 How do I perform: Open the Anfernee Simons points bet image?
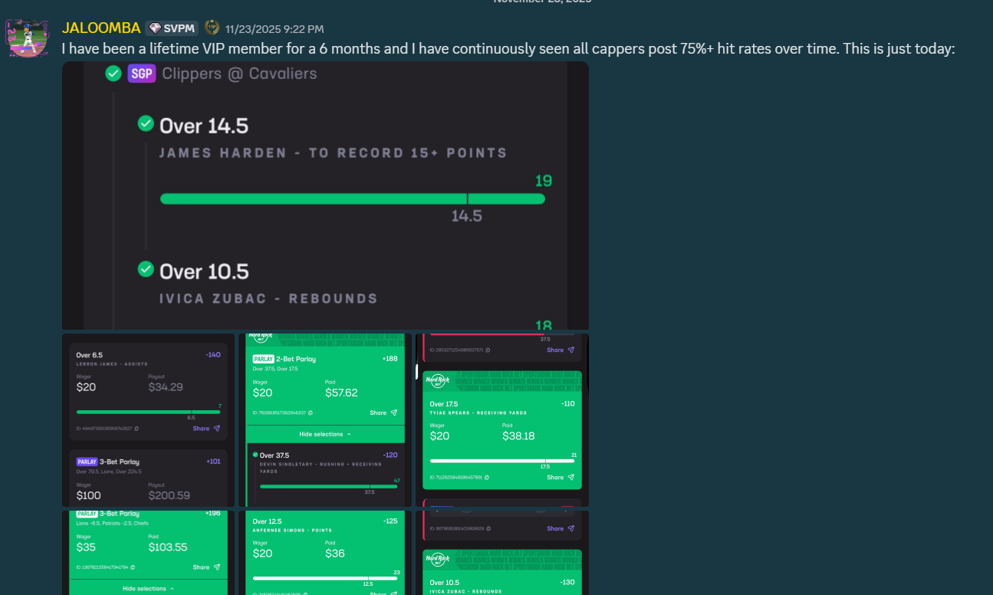tap(325, 552)
